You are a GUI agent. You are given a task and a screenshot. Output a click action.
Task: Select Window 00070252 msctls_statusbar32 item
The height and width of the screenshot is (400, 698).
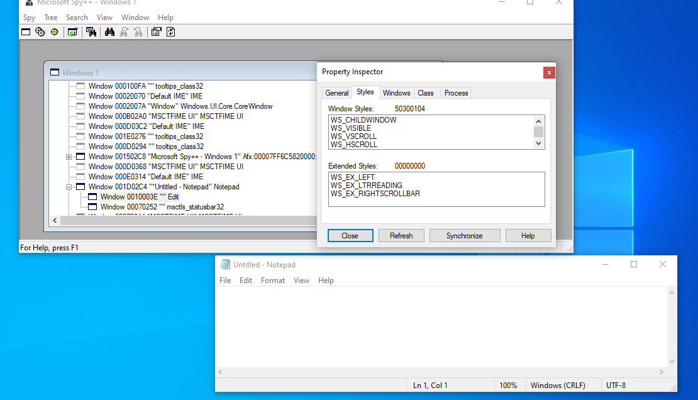[x=162, y=207]
